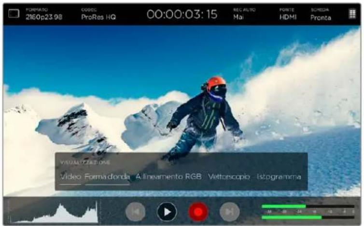Tap the monitor overlay icon at top left
Viewport: 364px width, 226px height.
[14, 13]
